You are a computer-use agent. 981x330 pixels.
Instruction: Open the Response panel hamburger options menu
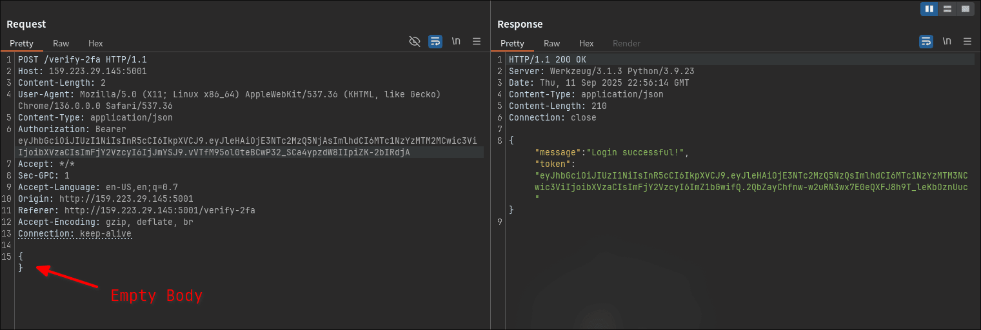point(967,41)
